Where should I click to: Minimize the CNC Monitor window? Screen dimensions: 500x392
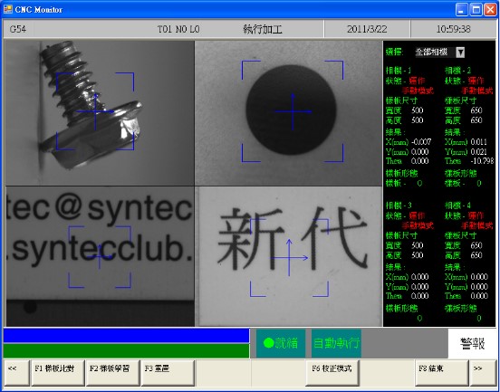coord(461,10)
